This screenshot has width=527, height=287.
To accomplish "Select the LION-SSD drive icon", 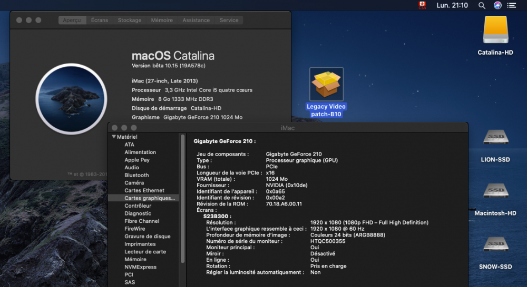I will click(x=496, y=137).
